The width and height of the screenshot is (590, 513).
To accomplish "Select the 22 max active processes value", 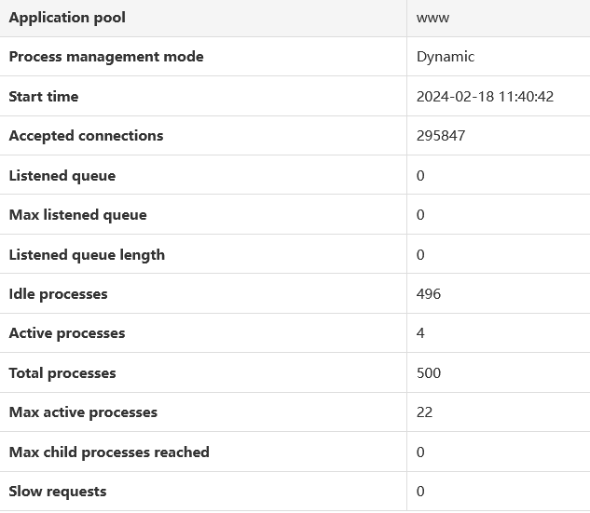I will pyautogui.click(x=425, y=412).
